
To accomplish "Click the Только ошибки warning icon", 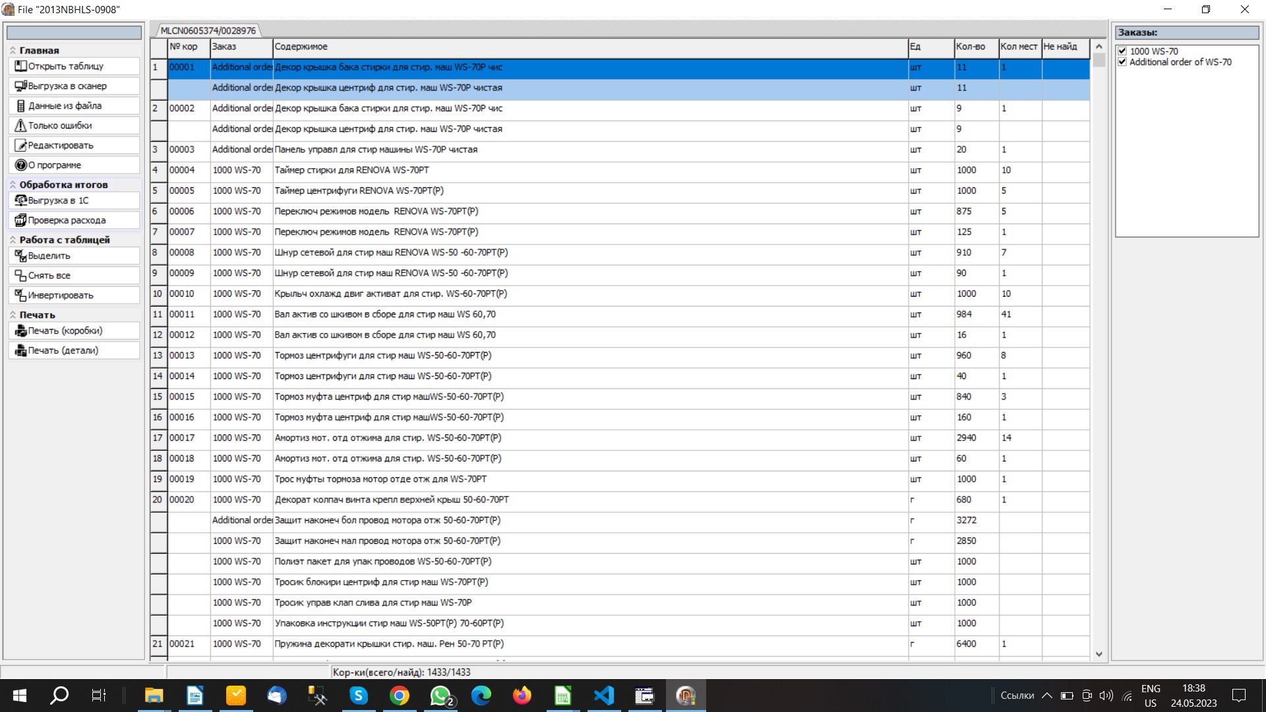I will click(x=20, y=125).
